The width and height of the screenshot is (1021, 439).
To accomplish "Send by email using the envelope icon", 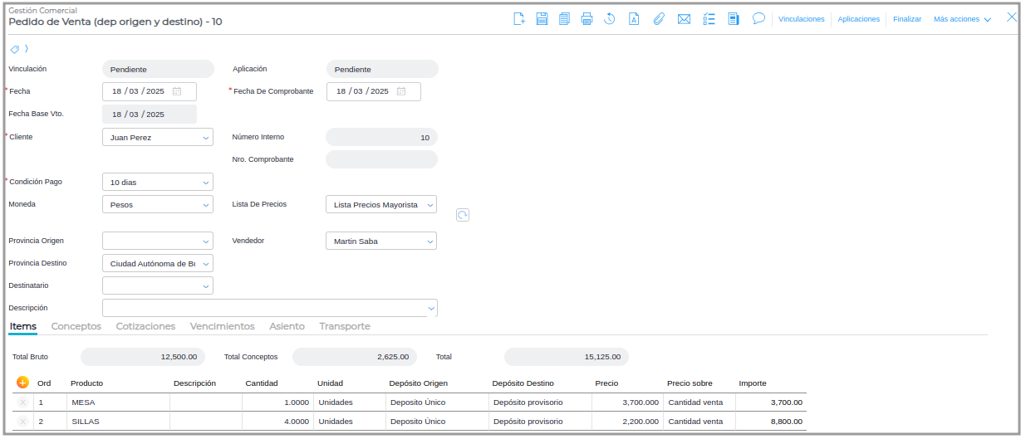I will 684,19.
